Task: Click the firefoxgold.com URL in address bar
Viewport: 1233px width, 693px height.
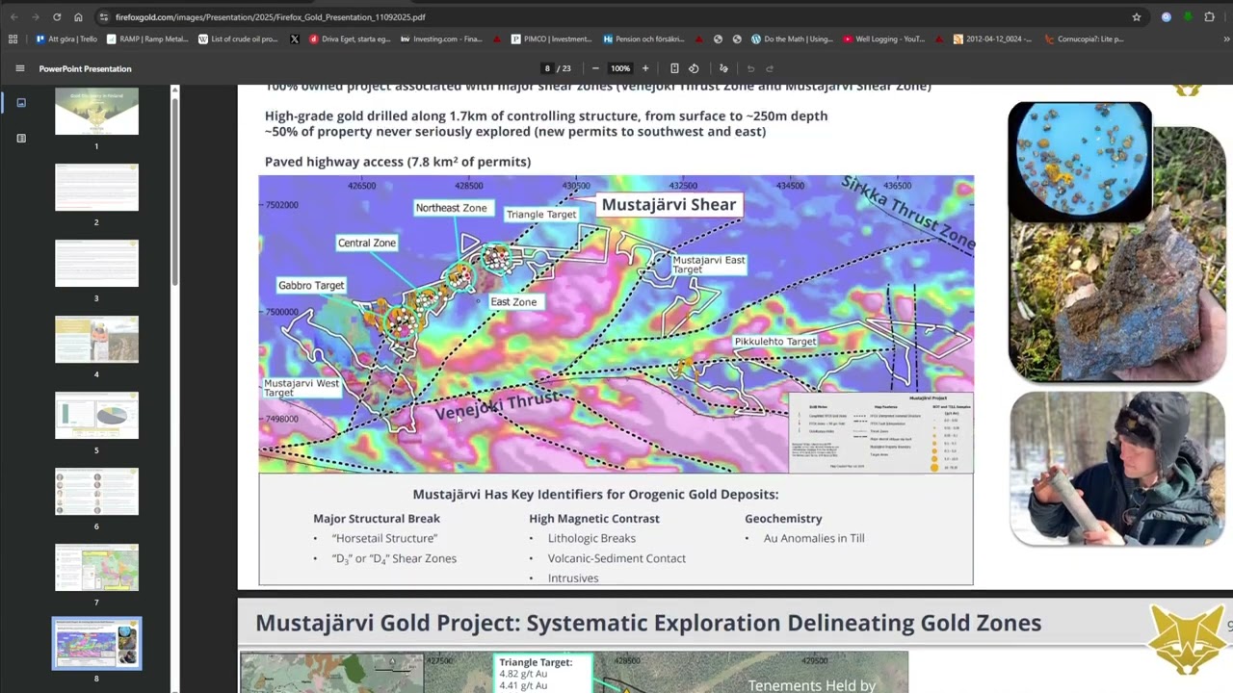Action: (x=270, y=17)
